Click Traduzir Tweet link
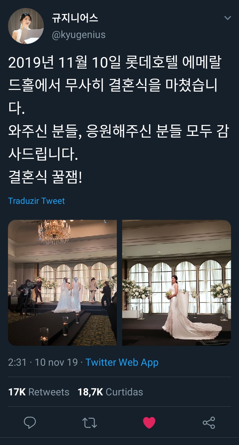Image resolution: width=239 pixels, height=445 pixels. tap(37, 201)
